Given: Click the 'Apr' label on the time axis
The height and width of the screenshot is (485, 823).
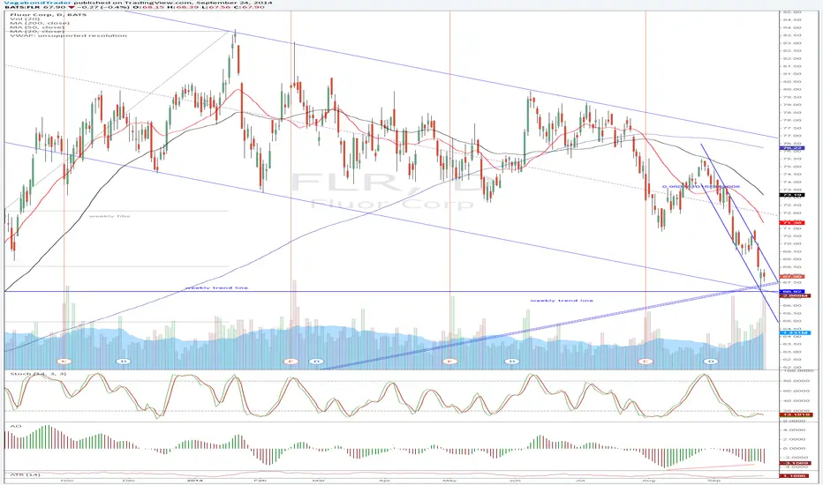Looking at the screenshot, I should 385,481.
